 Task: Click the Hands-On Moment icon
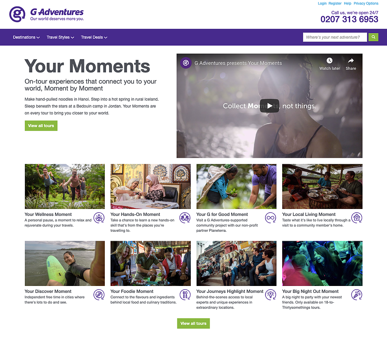click(185, 218)
